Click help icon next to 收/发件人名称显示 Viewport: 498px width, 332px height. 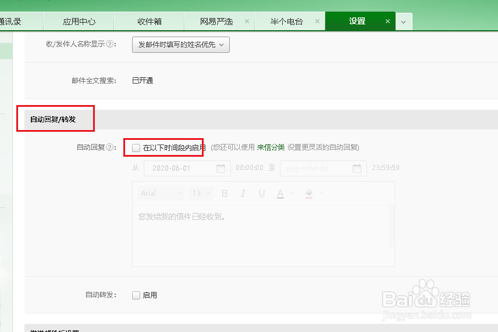click(x=109, y=44)
